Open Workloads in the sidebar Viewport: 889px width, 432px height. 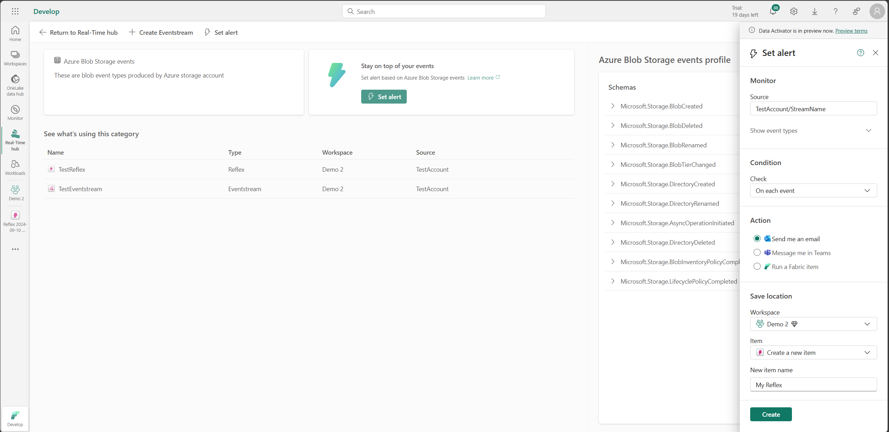(15, 168)
